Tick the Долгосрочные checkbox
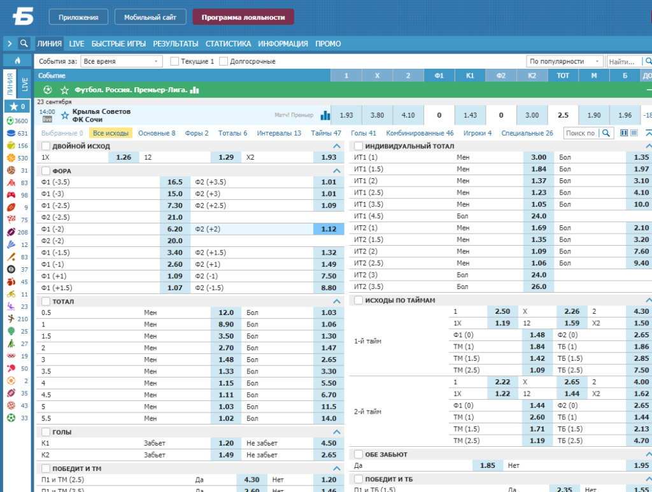Viewport: 652px width, 492px height. point(223,61)
